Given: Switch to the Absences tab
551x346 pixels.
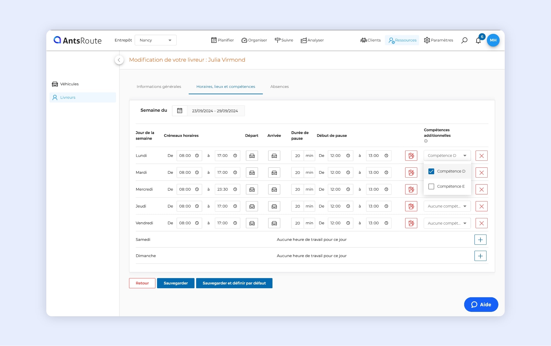Looking at the screenshot, I should click(279, 86).
